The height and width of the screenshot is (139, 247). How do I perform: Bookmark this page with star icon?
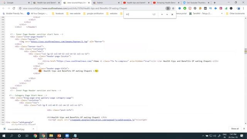click(173, 8)
